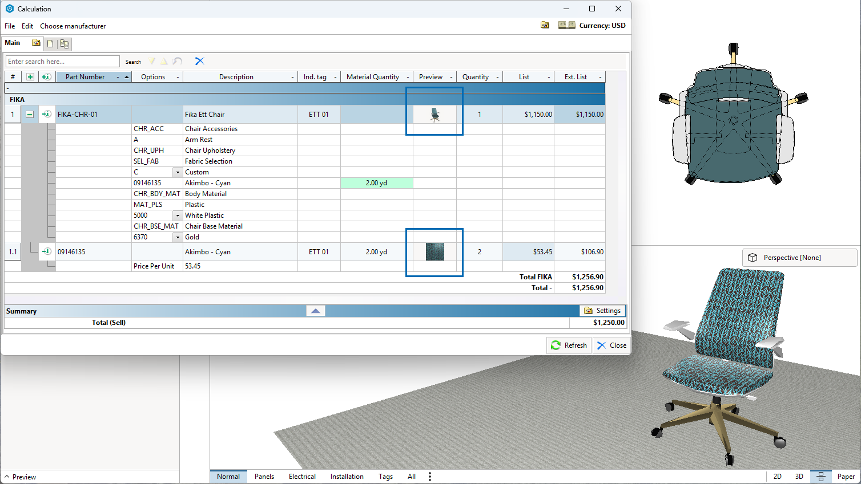Screen dimensions: 861x484
Task: Open the Edit menu
Action: coord(27,26)
